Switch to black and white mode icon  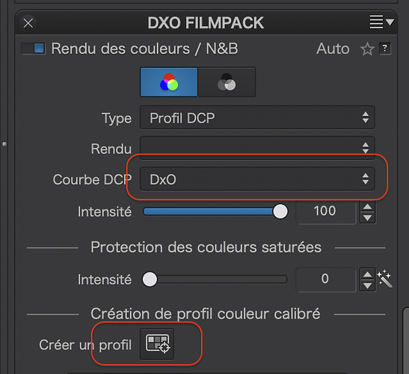click(x=227, y=82)
